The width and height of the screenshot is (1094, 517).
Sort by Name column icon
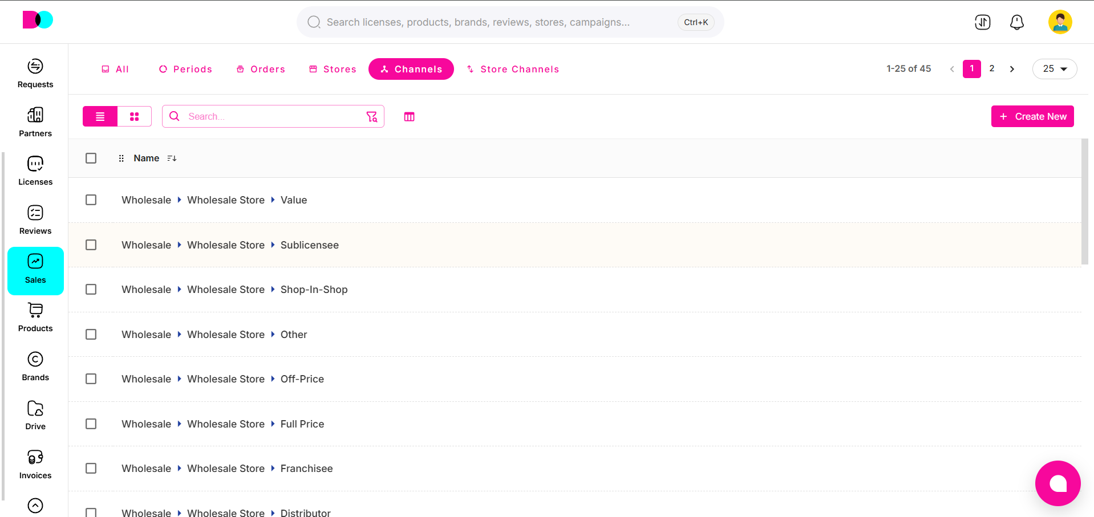pyautogui.click(x=172, y=158)
